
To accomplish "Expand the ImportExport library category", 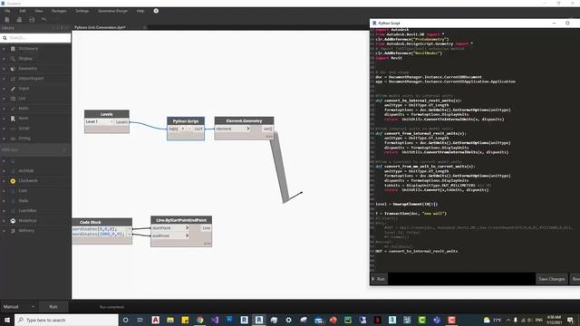I will point(4,79).
